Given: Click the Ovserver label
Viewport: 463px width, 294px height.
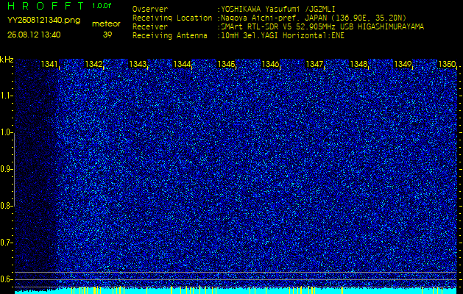Looking at the screenshot, I should pyautogui.click(x=150, y=9).
